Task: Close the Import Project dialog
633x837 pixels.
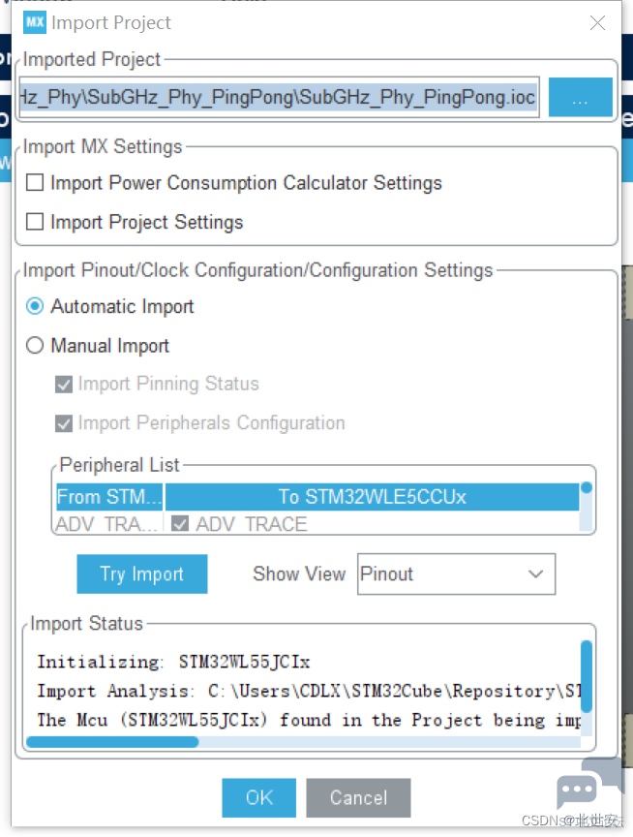Action: (597, 23)
